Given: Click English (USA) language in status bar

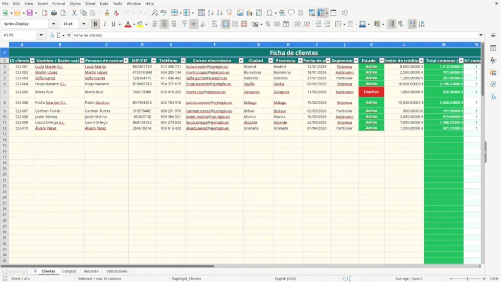Looking at the screenshot, I should pyautogui.click(x=285, y=279).
